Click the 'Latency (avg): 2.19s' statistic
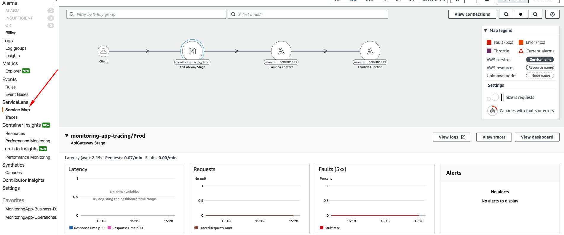This screenshot has height=235, width=564. click(x=84, y=158)
